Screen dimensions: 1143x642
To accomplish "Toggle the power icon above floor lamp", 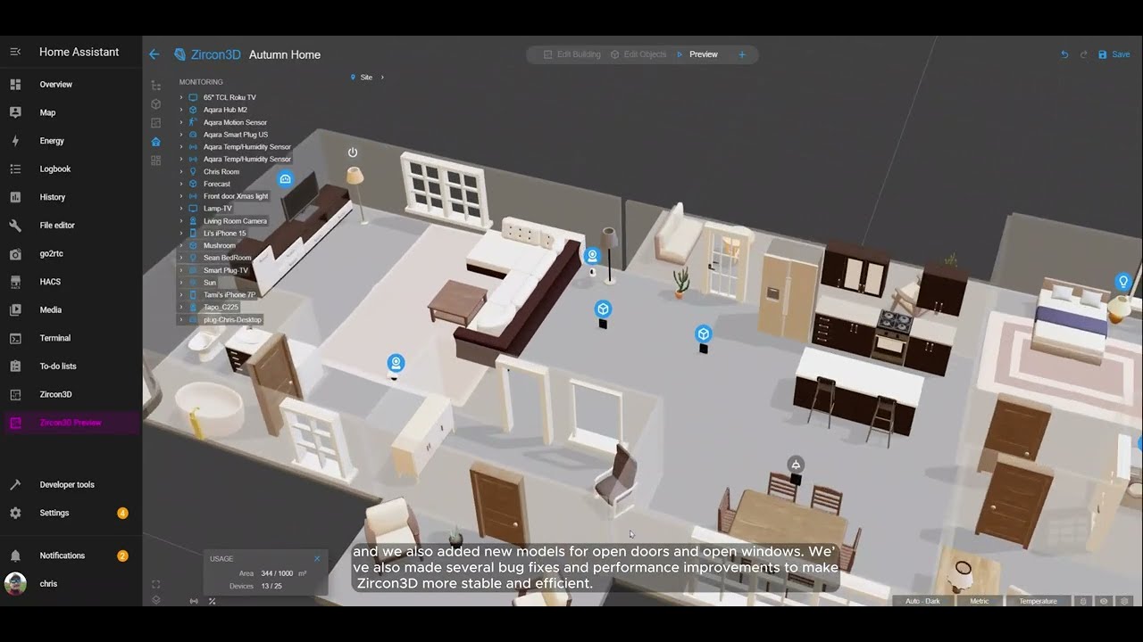I will (x=353, y=152).
